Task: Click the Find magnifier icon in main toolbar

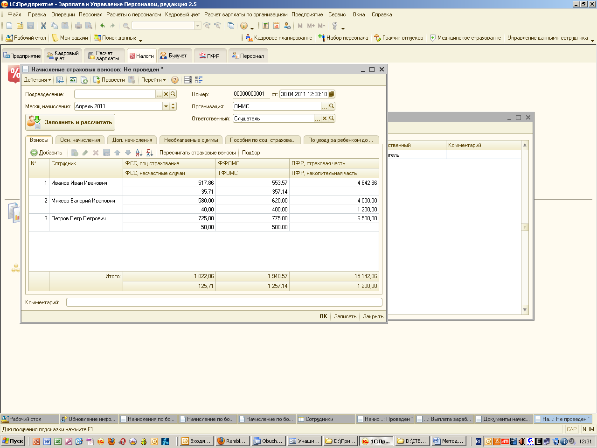Action: [126, 26]
